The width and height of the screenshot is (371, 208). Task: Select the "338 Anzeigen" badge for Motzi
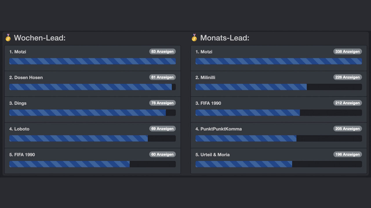coord(348,51)
